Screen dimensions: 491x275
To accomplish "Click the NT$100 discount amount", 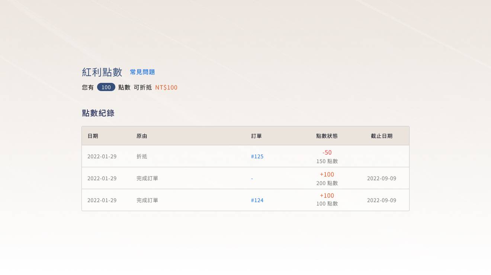I will pos(166,87).
